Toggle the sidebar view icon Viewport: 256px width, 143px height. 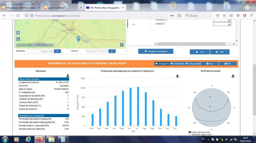[x=231, y=16]
